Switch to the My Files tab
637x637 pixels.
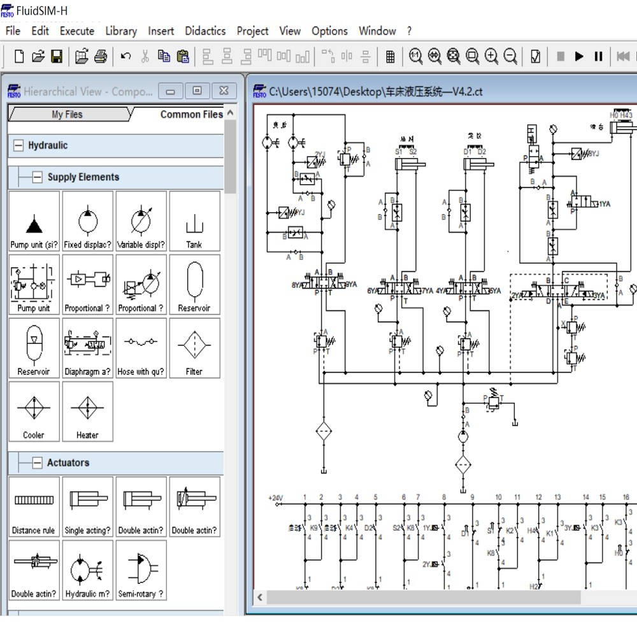[x=67, y=115]
